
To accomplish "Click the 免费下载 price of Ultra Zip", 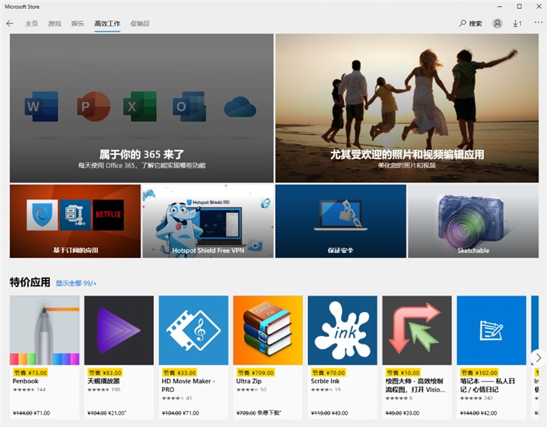I will tap(269, 413).
